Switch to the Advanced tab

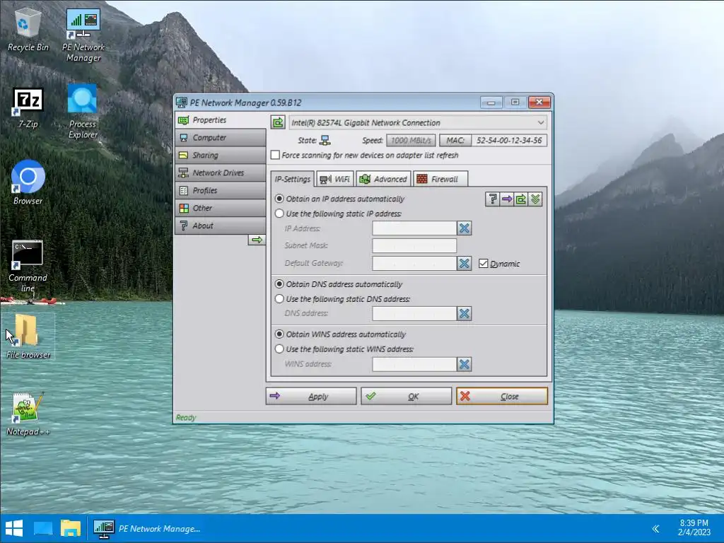(x=383, y=179)
